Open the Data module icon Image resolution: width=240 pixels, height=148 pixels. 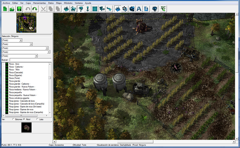pyautogui.click(x=132, y=9)
